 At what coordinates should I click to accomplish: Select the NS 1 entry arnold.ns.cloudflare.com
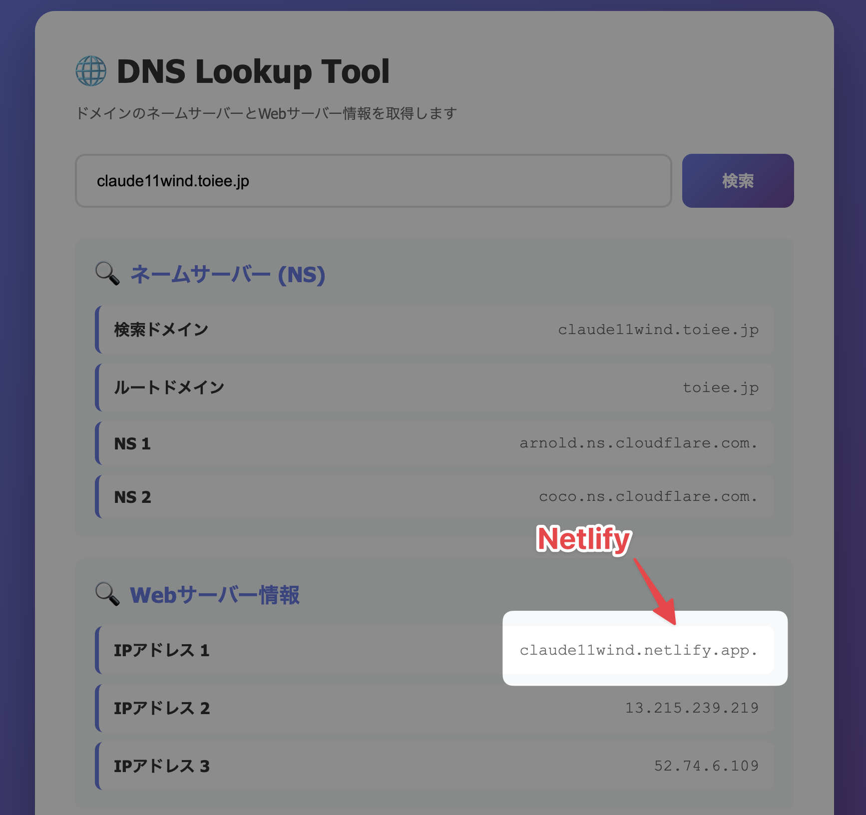pyautogui.click(x=638, y=443)
